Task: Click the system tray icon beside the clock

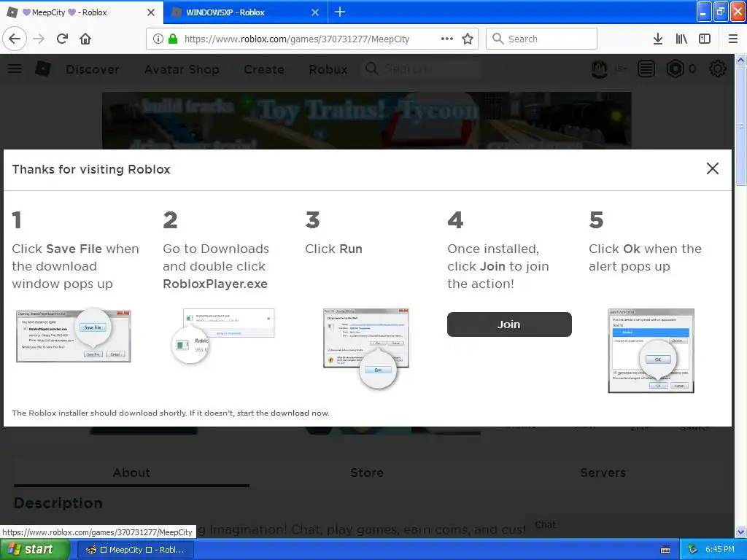Action: tap(693, 550)
